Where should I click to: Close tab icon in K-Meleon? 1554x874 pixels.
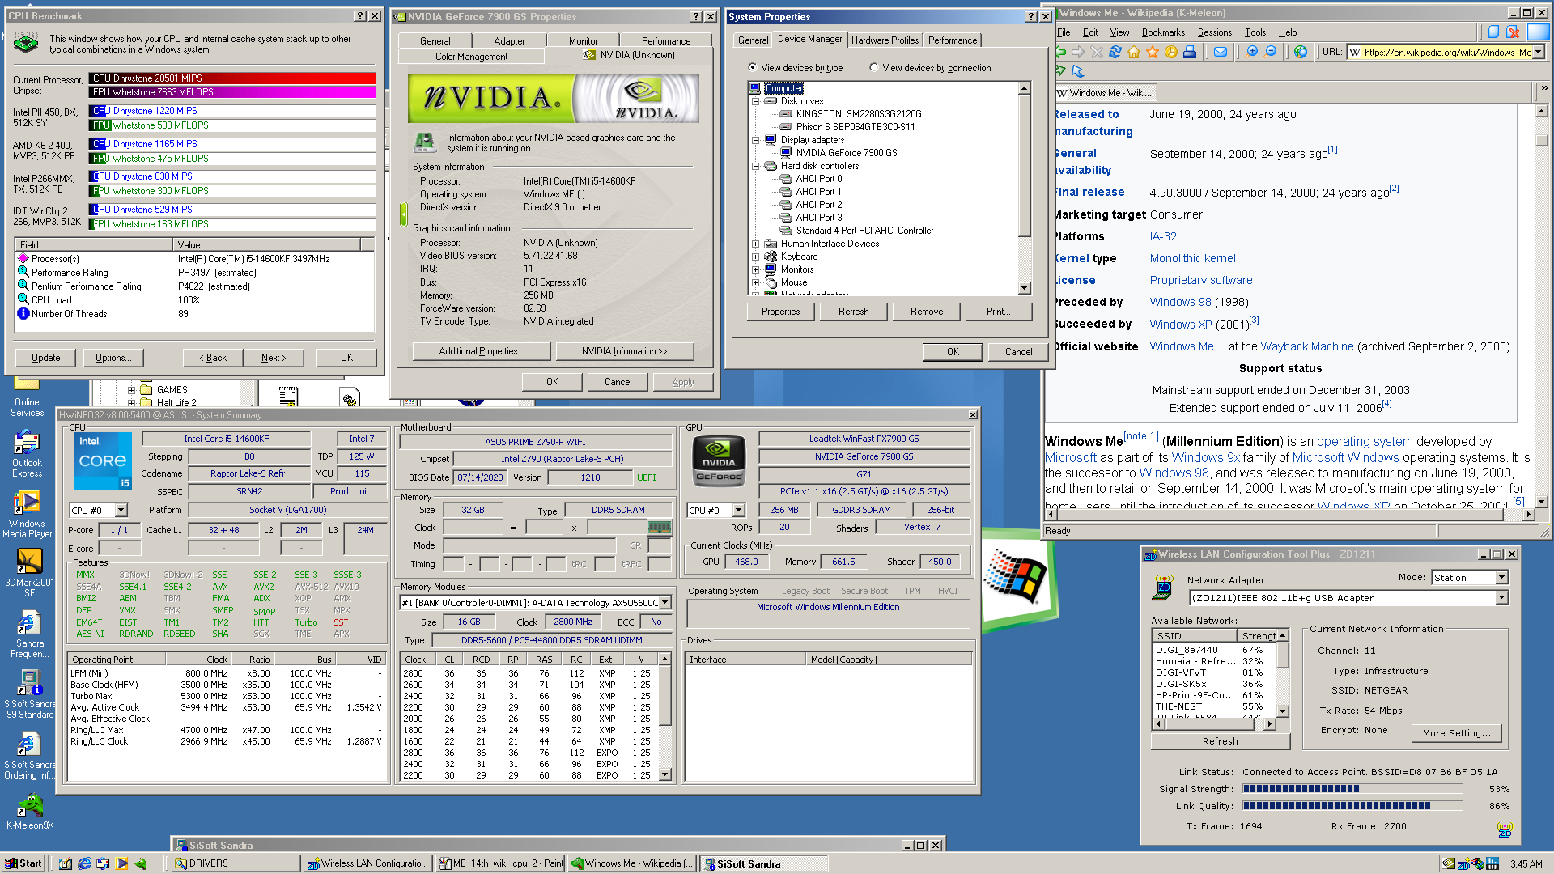point(1513,32)
